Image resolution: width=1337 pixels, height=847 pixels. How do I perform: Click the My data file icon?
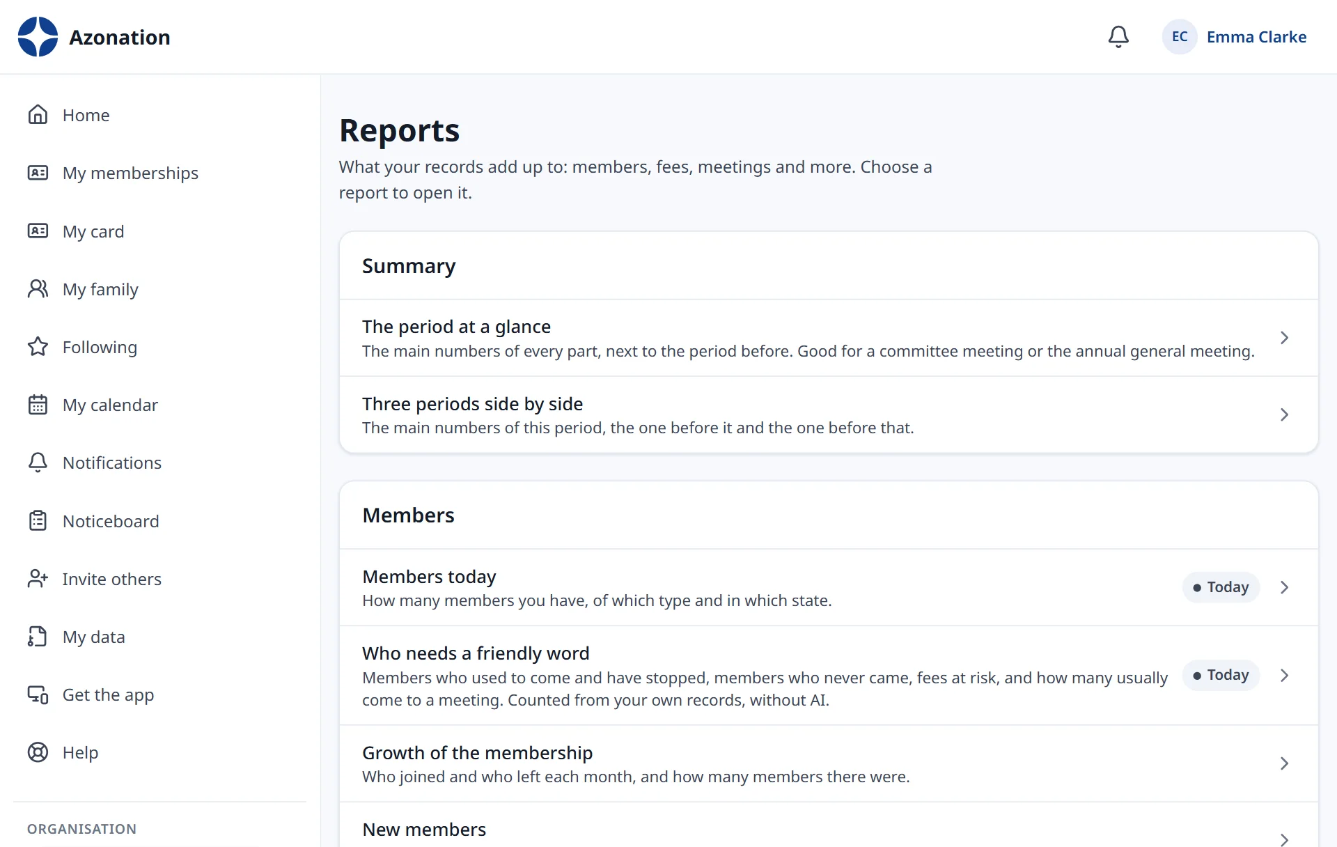tap(38, 637)
